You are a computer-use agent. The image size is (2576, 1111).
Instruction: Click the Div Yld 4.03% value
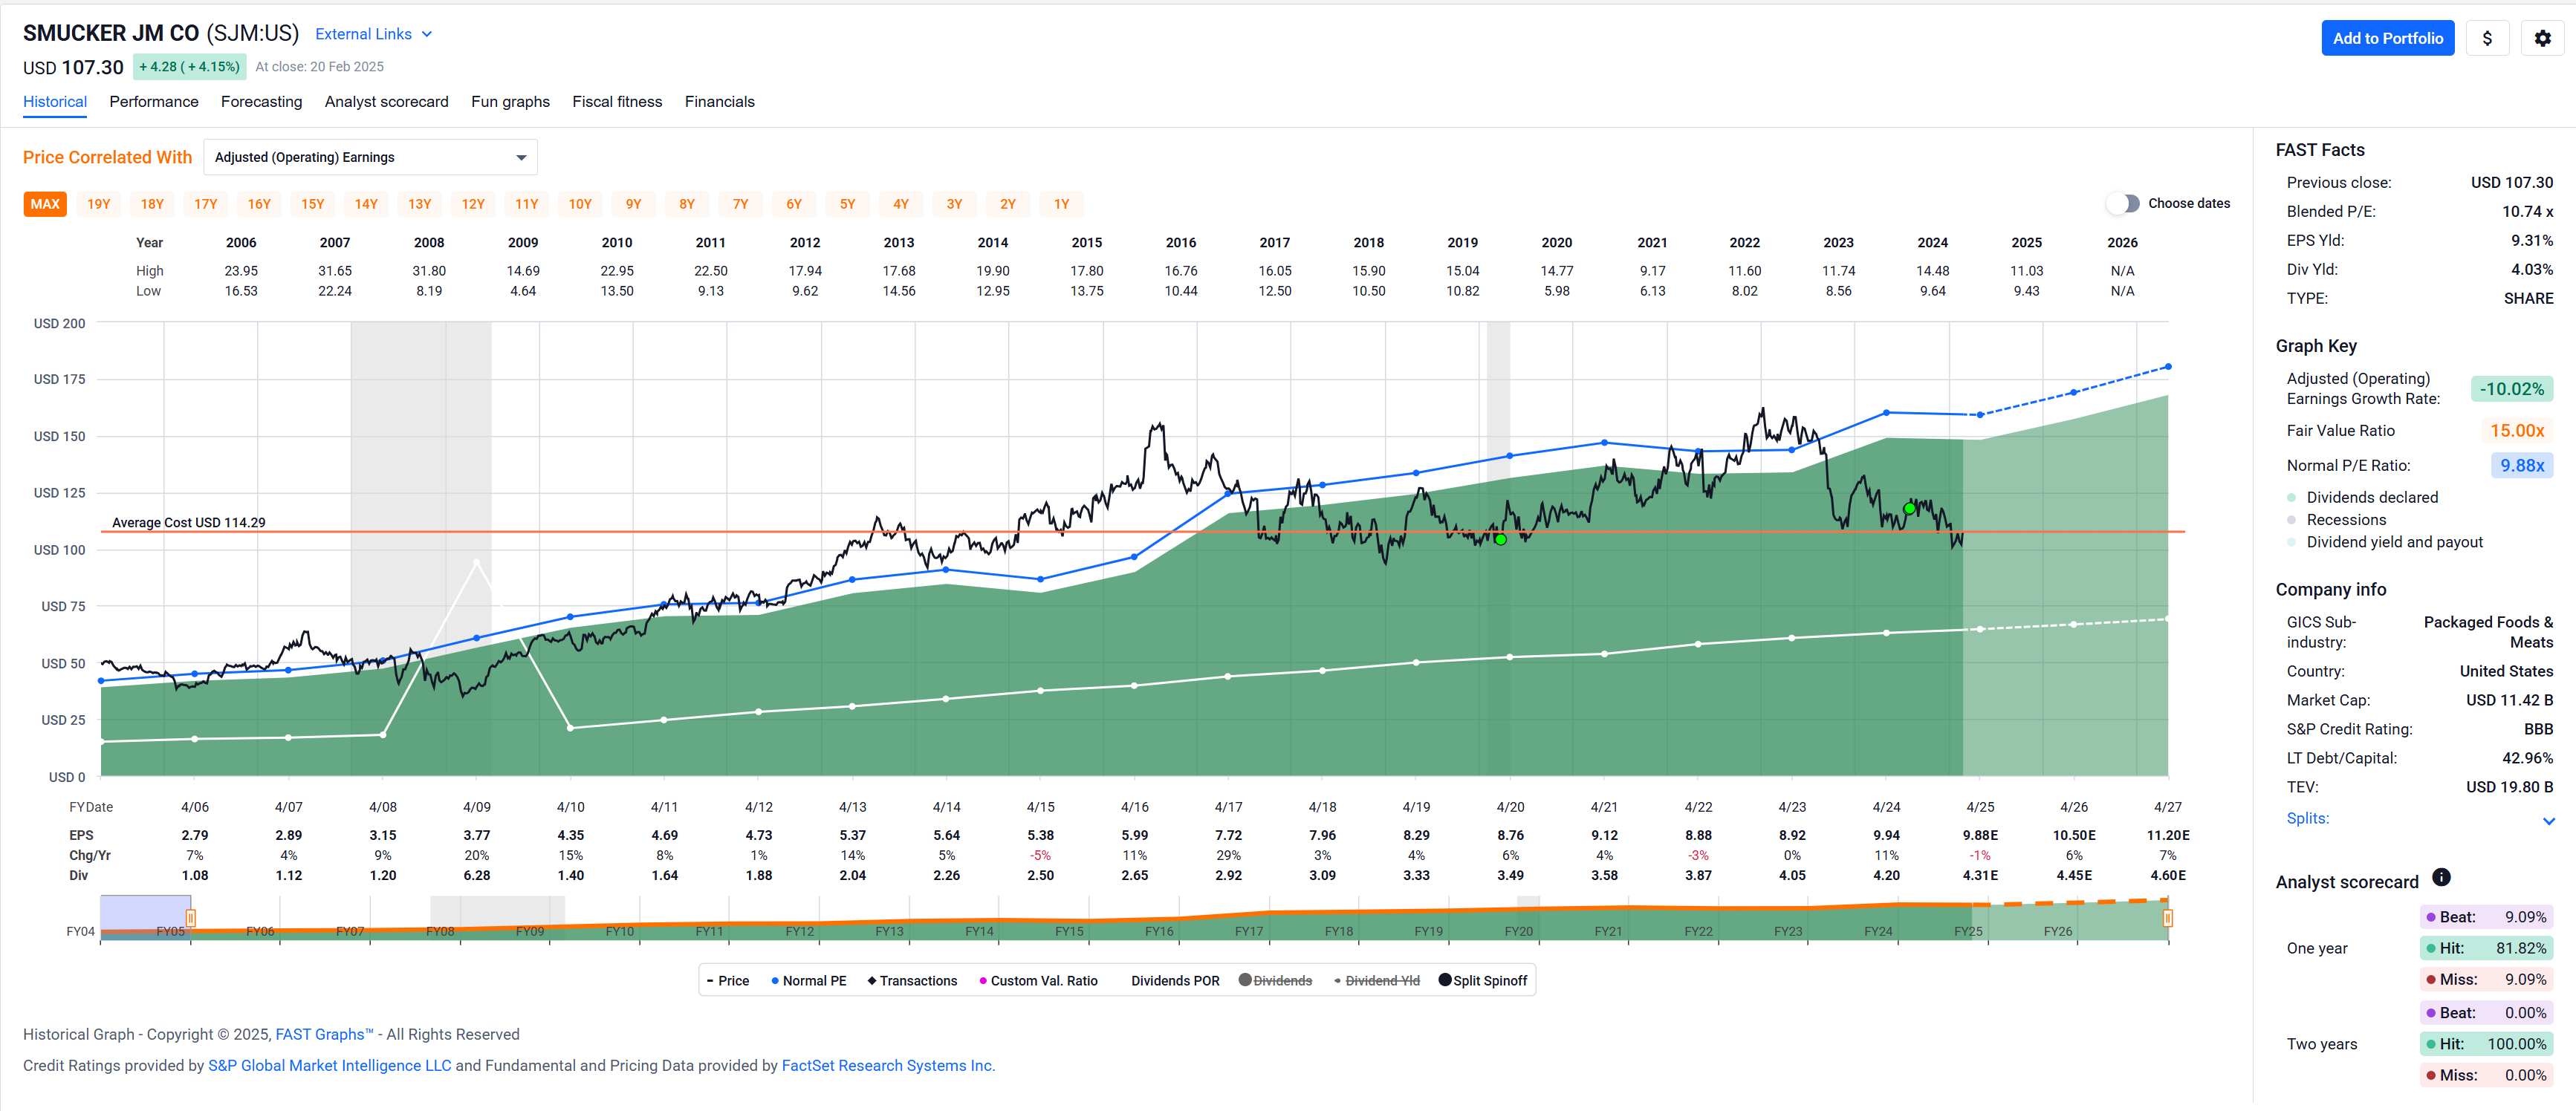[x=2531, y=270]
